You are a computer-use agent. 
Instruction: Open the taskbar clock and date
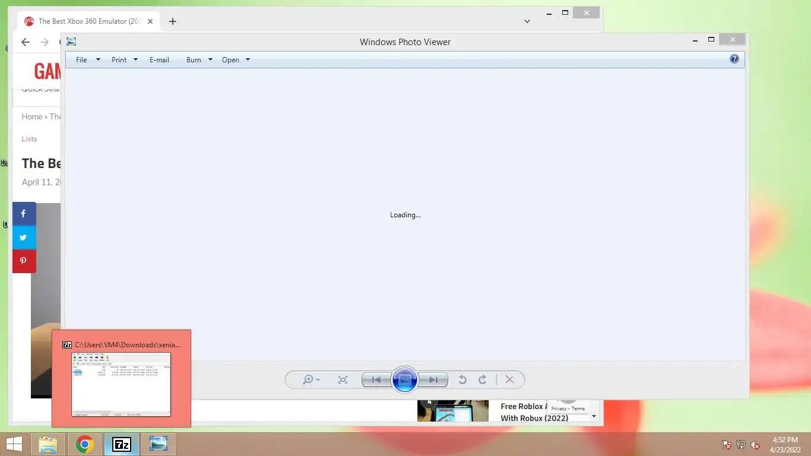click(785, 445)
